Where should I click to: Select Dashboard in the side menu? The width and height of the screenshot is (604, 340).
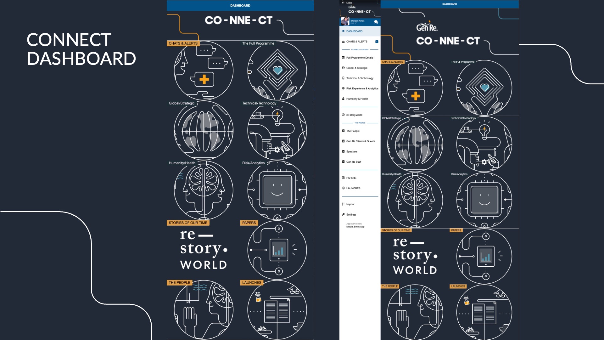[354, 31]
